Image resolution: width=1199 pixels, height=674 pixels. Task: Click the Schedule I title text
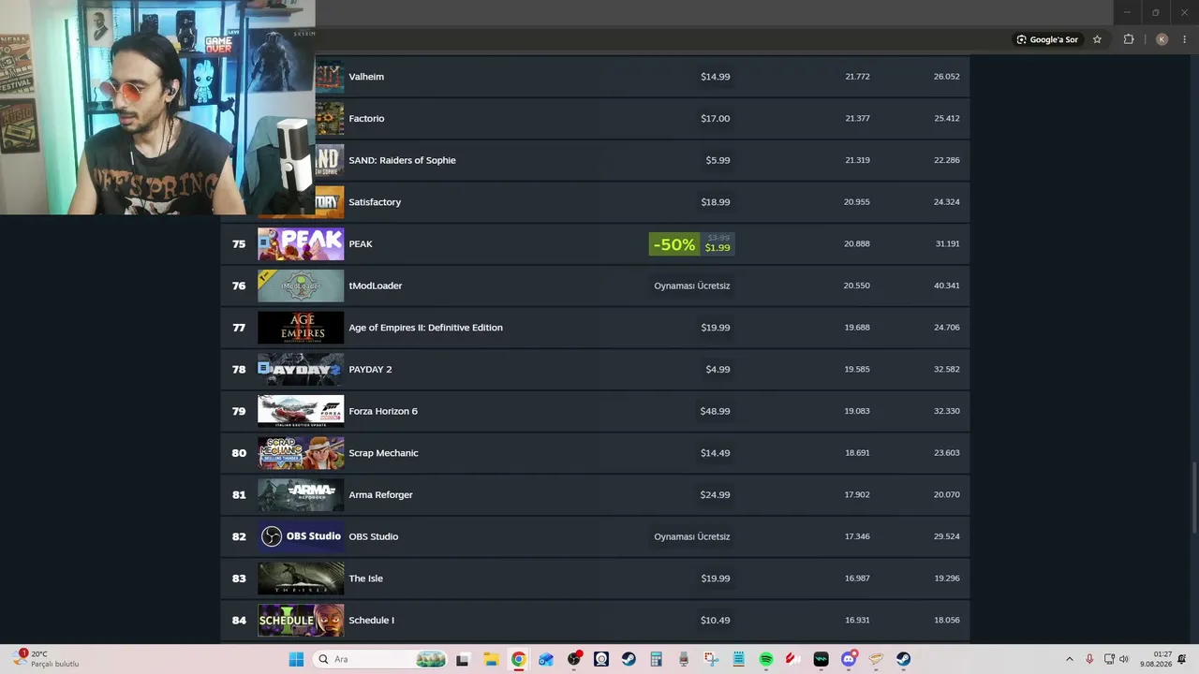[x=371, y=621]
